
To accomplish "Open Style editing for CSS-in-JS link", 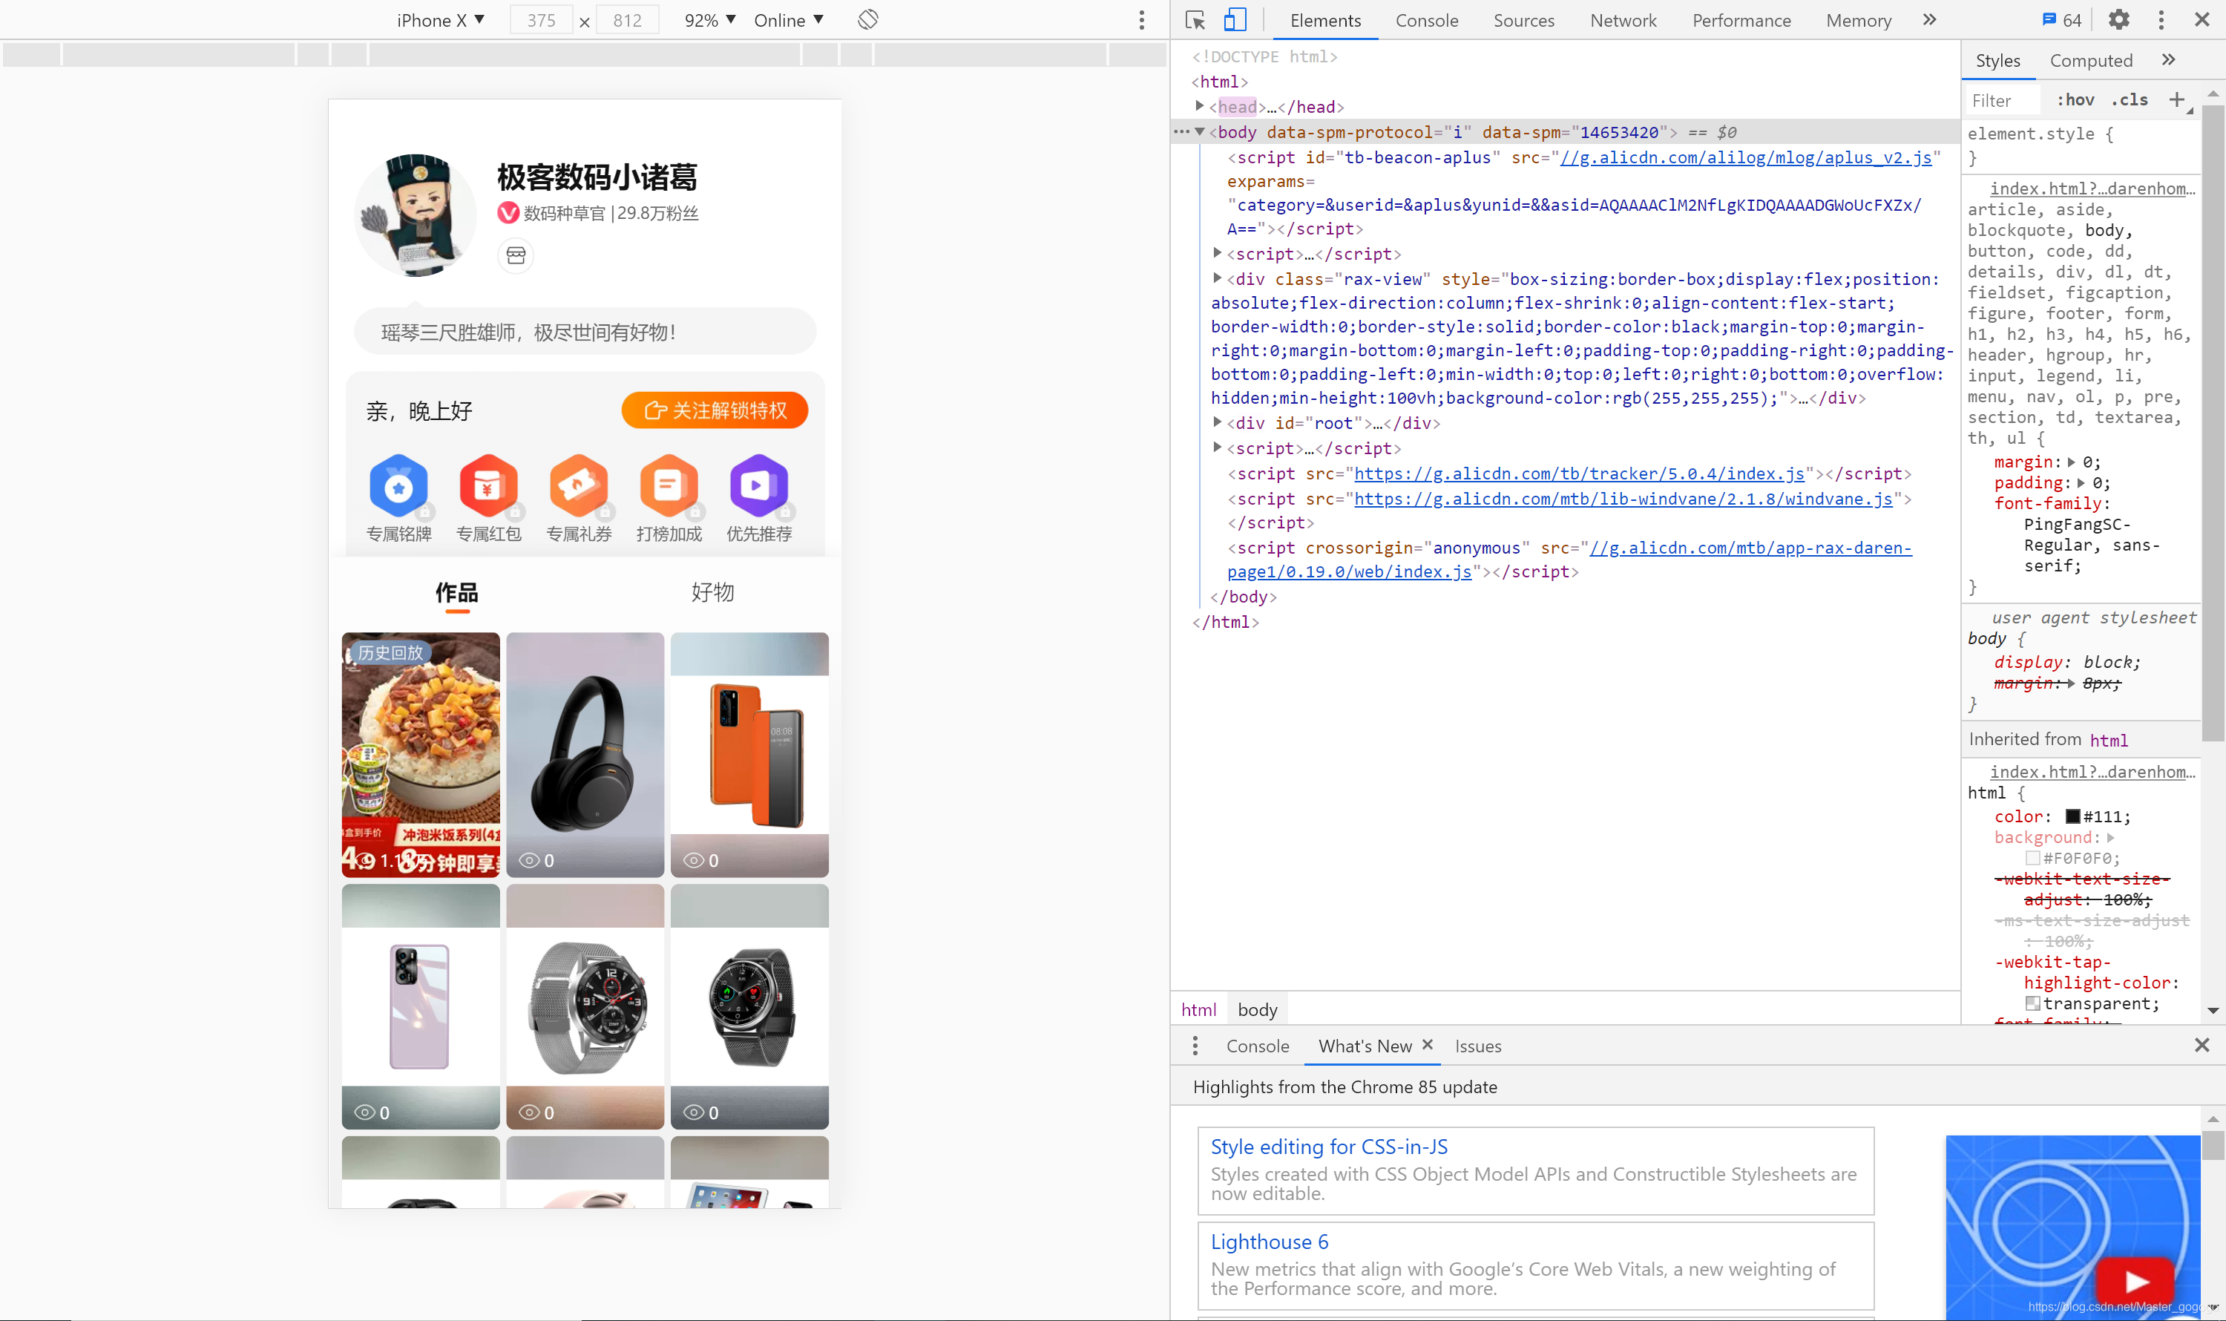I will pyautogui.click(x=1329, y=1147).
